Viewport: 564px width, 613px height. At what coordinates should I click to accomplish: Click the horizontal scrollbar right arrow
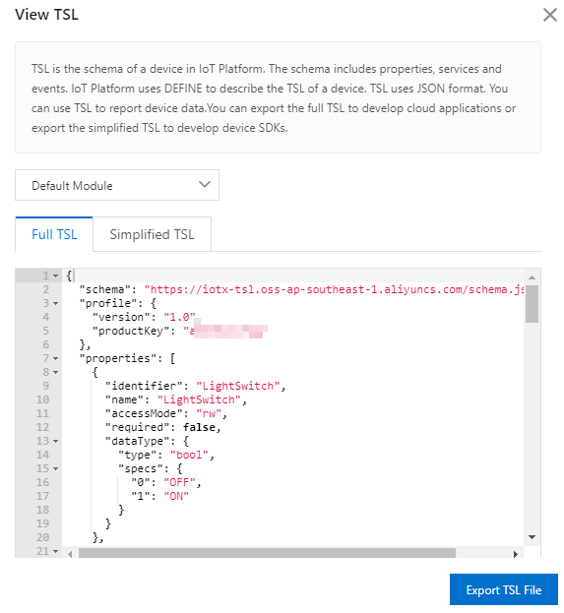pyautogui.click(x=516, y=554)
